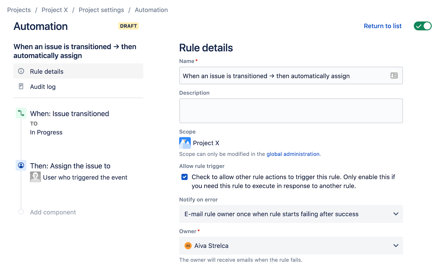Viewport: 438px width, 264px height.
Task: Click the Add component circle
Action: [x=21, y=212]
